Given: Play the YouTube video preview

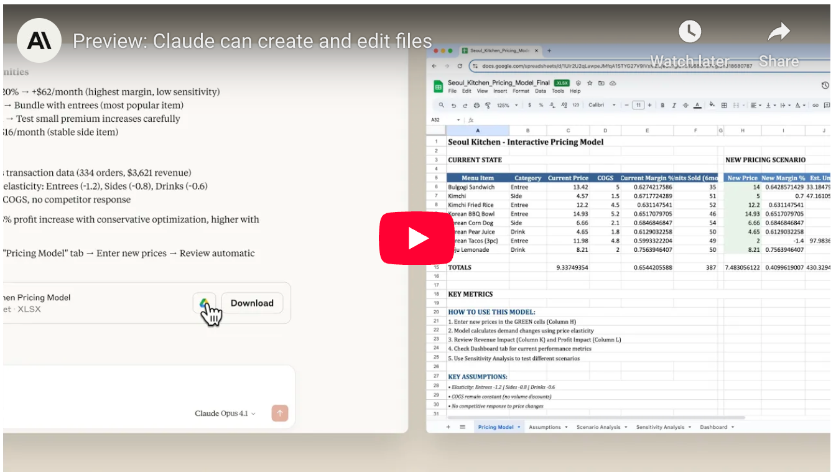Looking at the screenshot, I should (417, 239).
